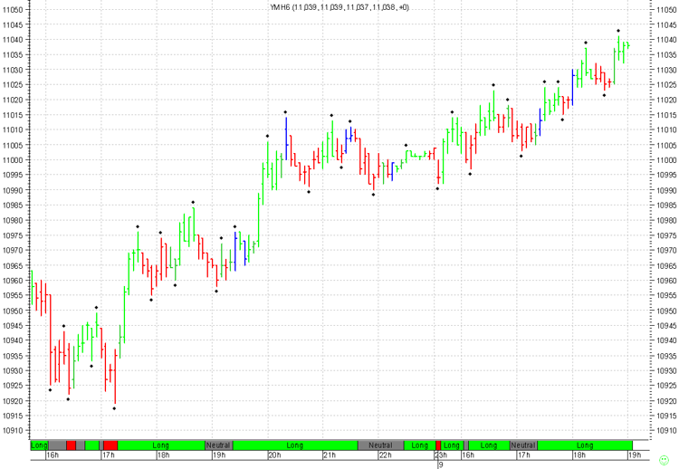Click the 21h time axis label
This screenshot has width=679, height=469.
pyautogui.click(x=330, y=455)
